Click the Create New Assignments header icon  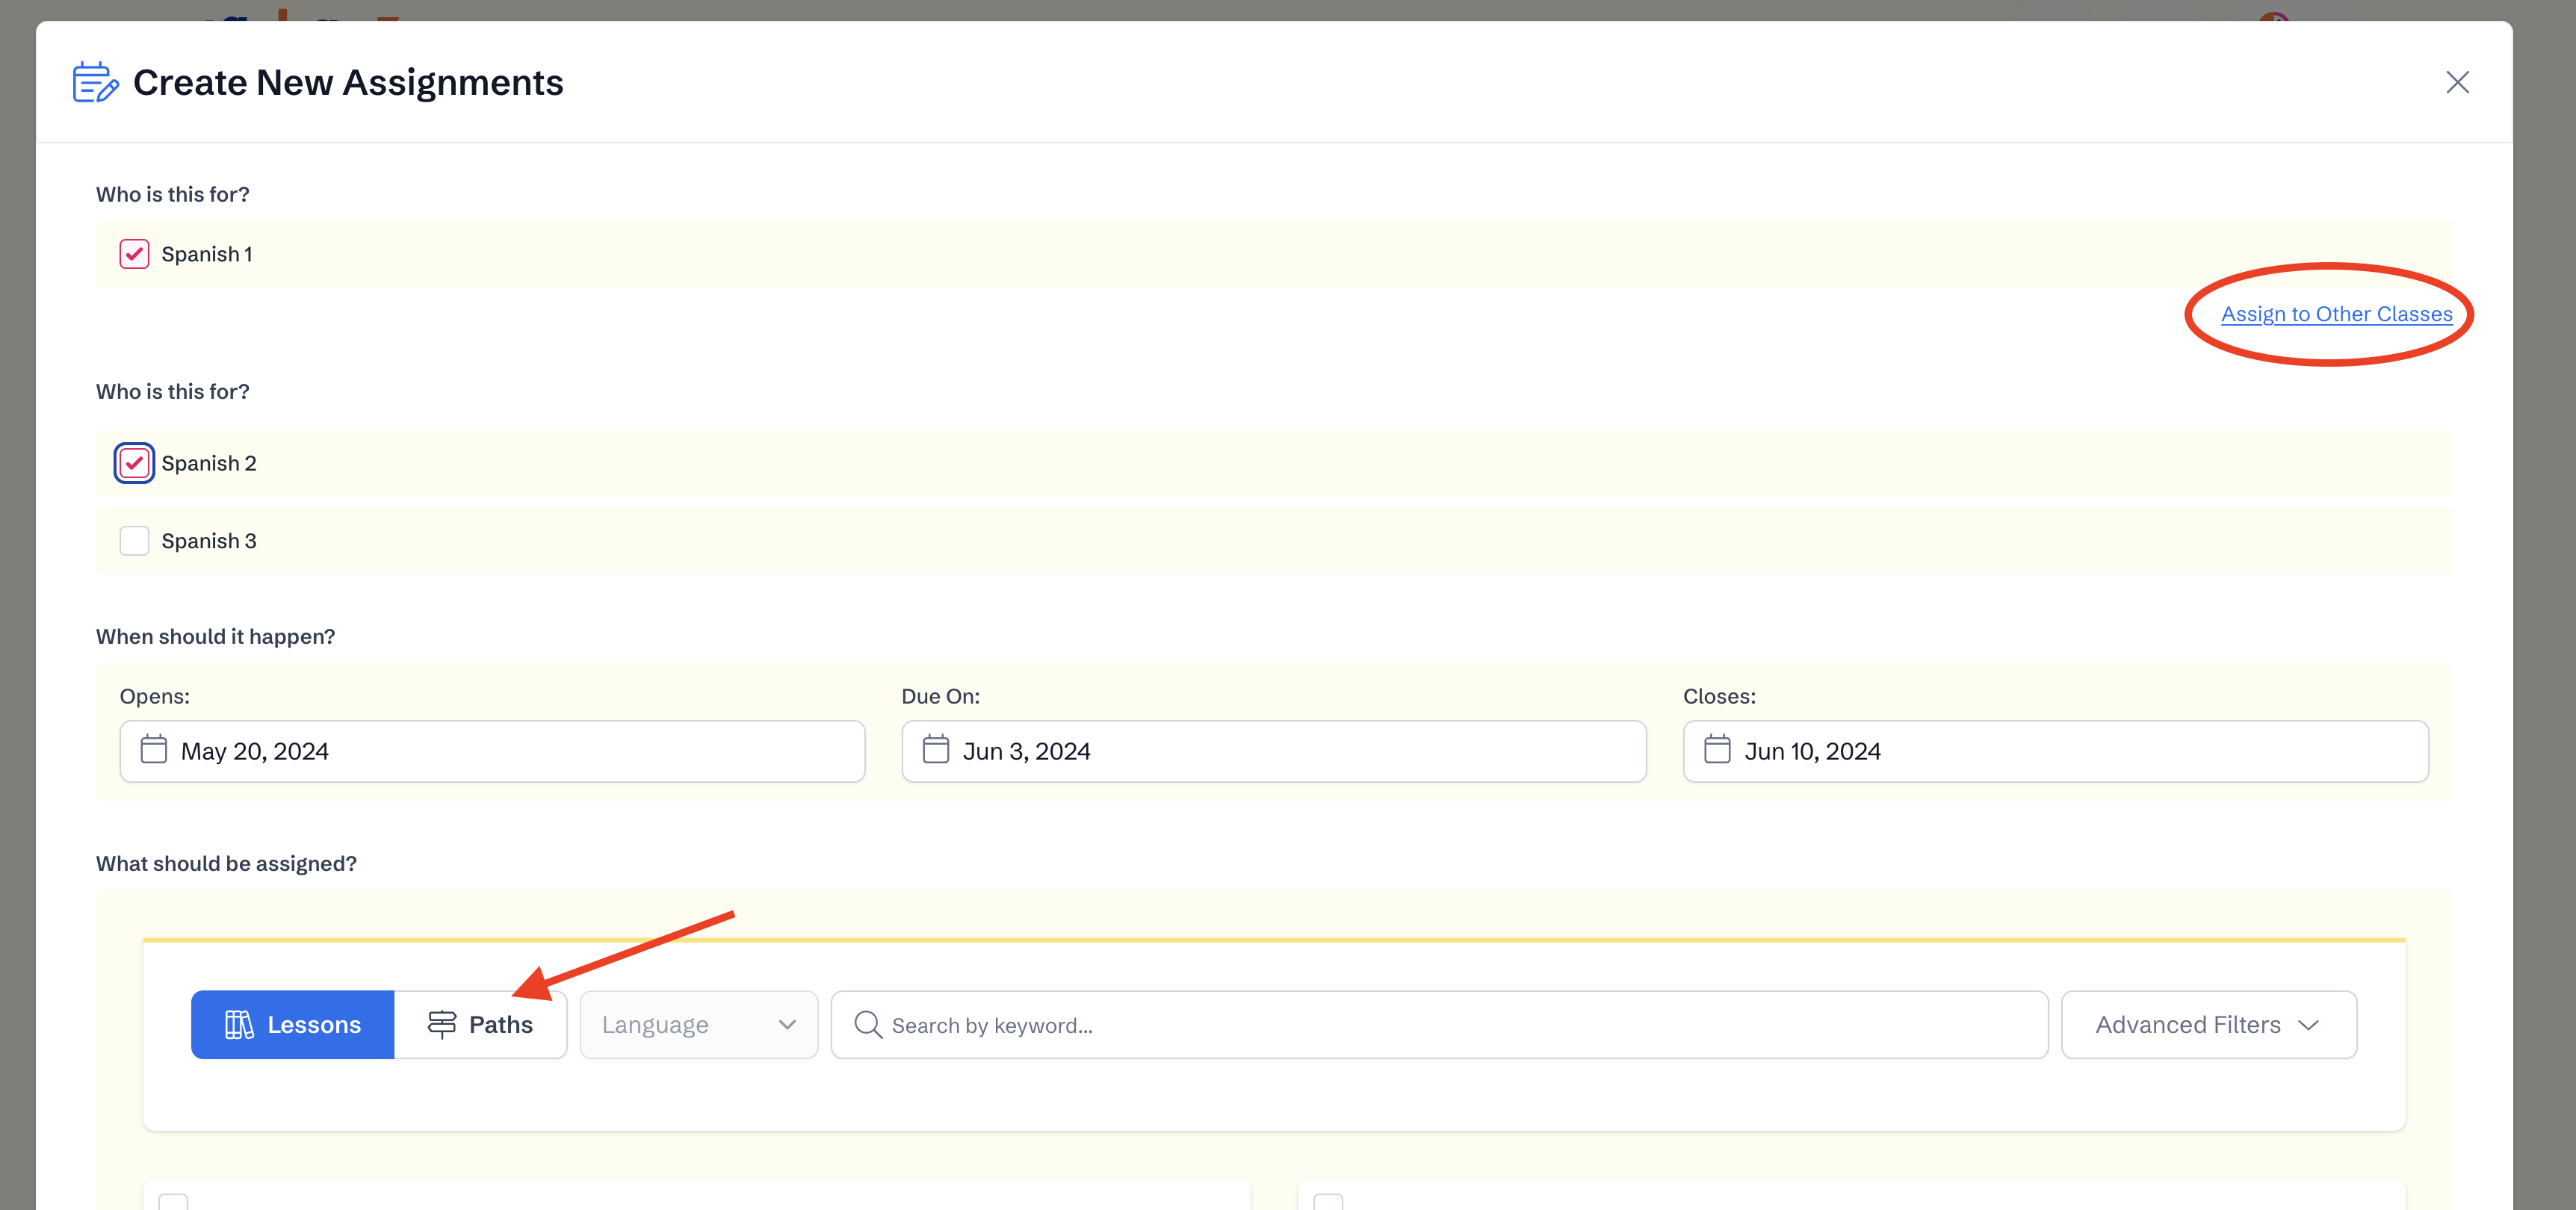tap(95, 82)
